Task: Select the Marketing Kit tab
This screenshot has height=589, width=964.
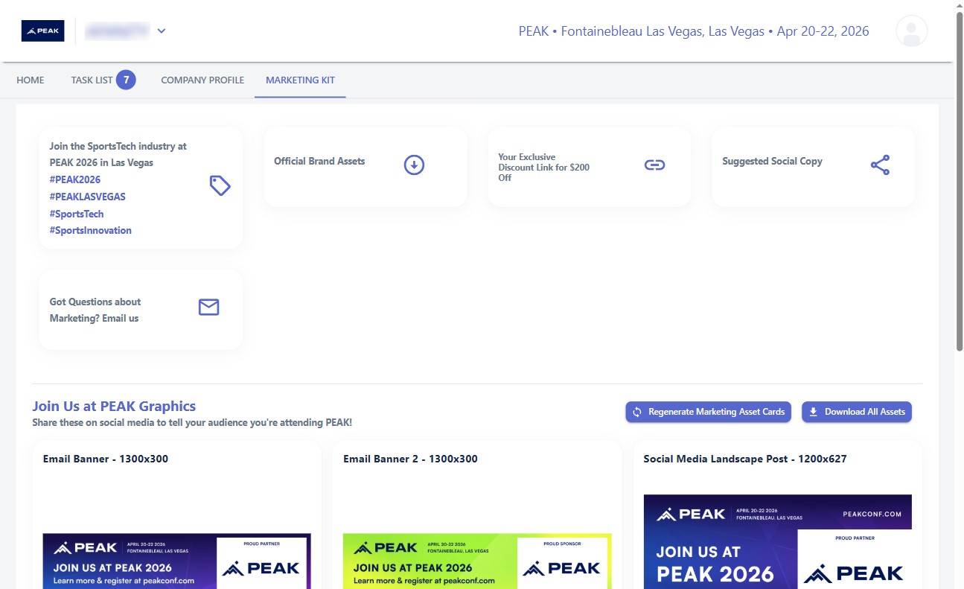Action: point(300,80)
